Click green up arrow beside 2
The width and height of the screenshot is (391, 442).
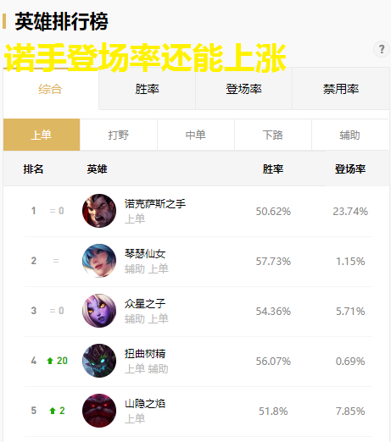[53, 411]
